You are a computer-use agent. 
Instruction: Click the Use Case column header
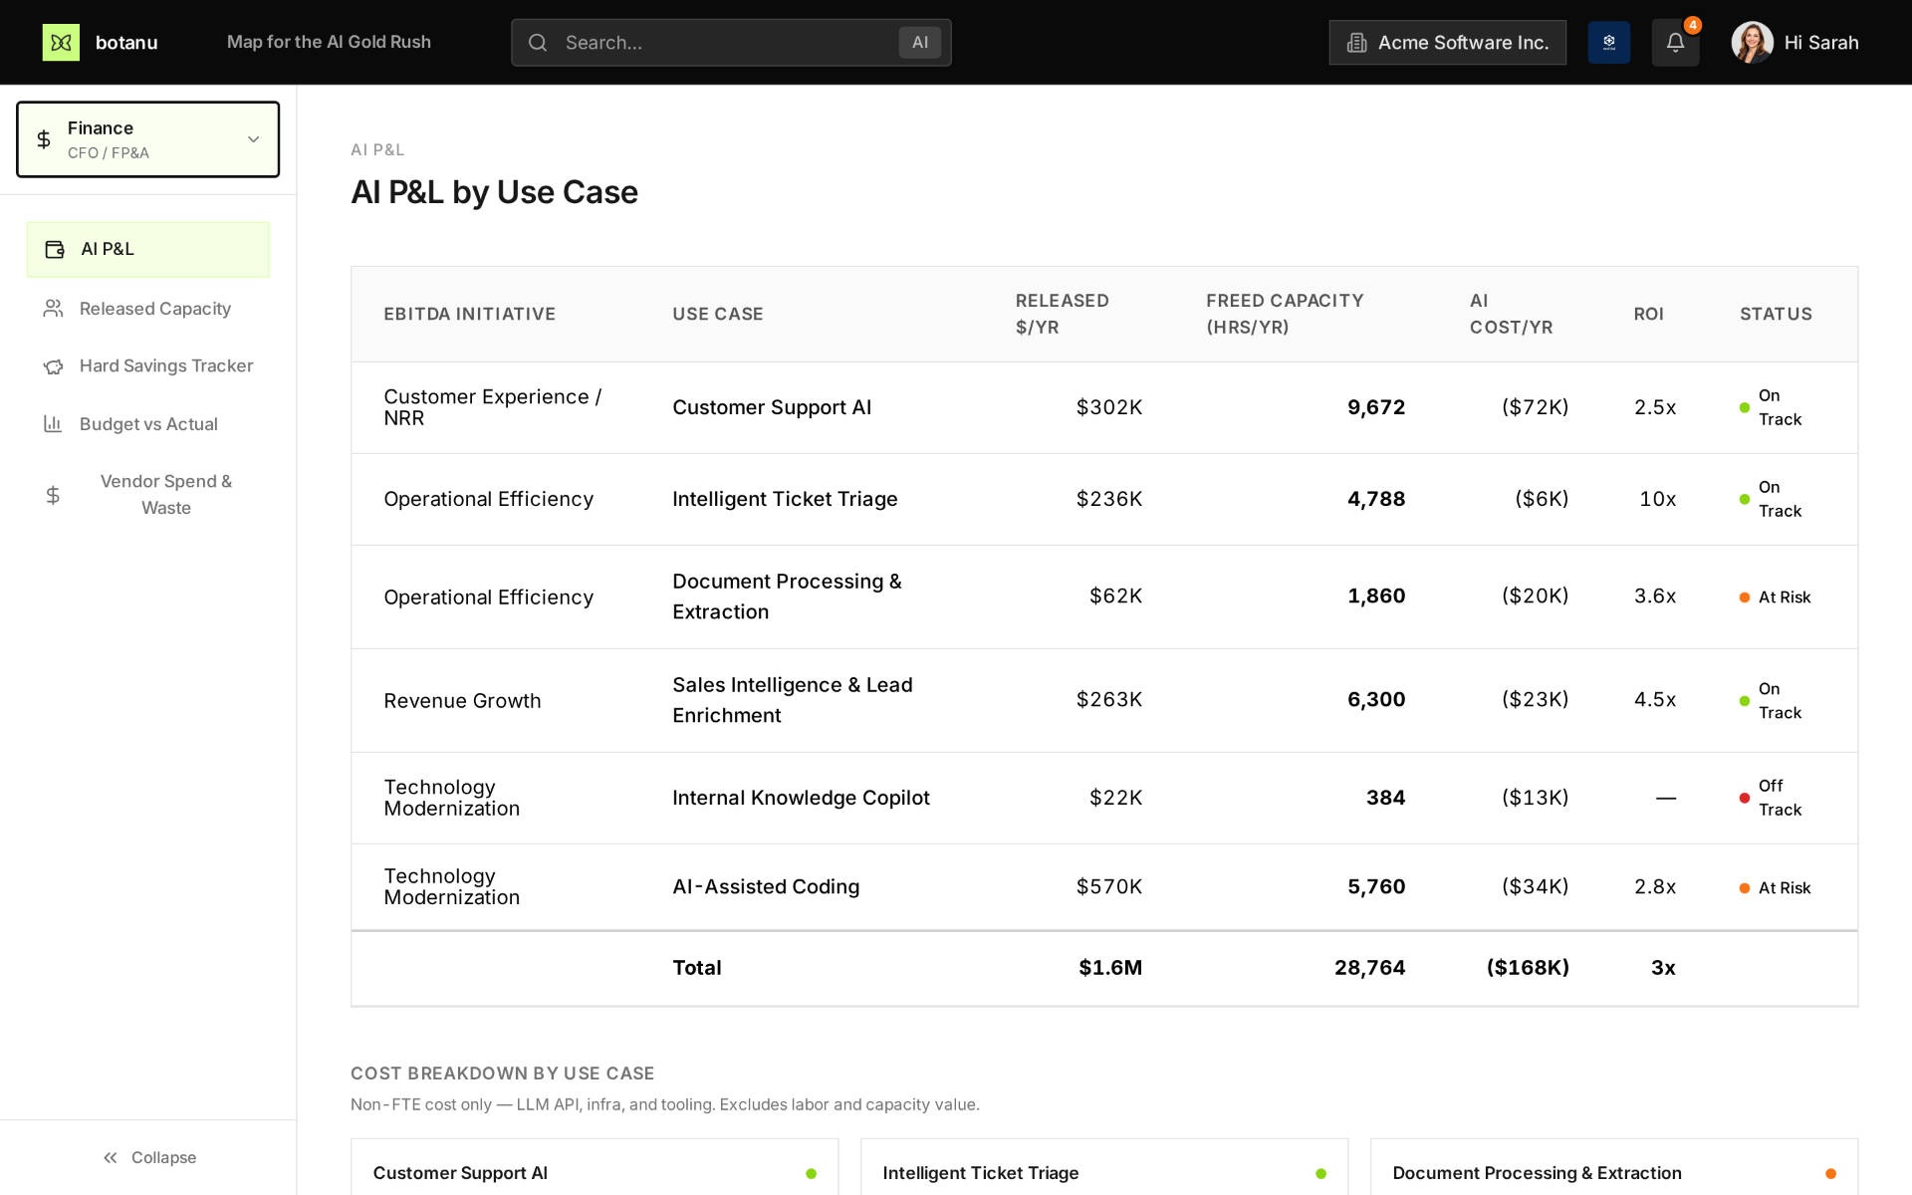tap(717, 314)
